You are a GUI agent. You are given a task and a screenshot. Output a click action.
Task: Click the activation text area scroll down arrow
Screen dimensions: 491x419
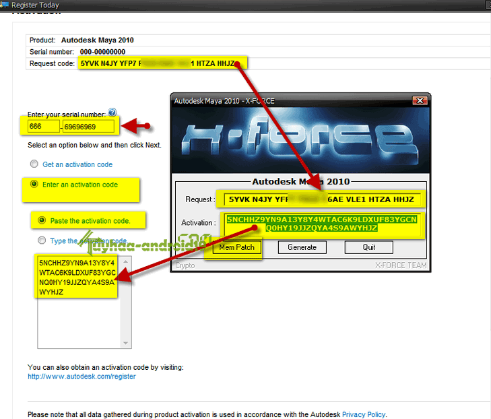click(x=125, y=343)
